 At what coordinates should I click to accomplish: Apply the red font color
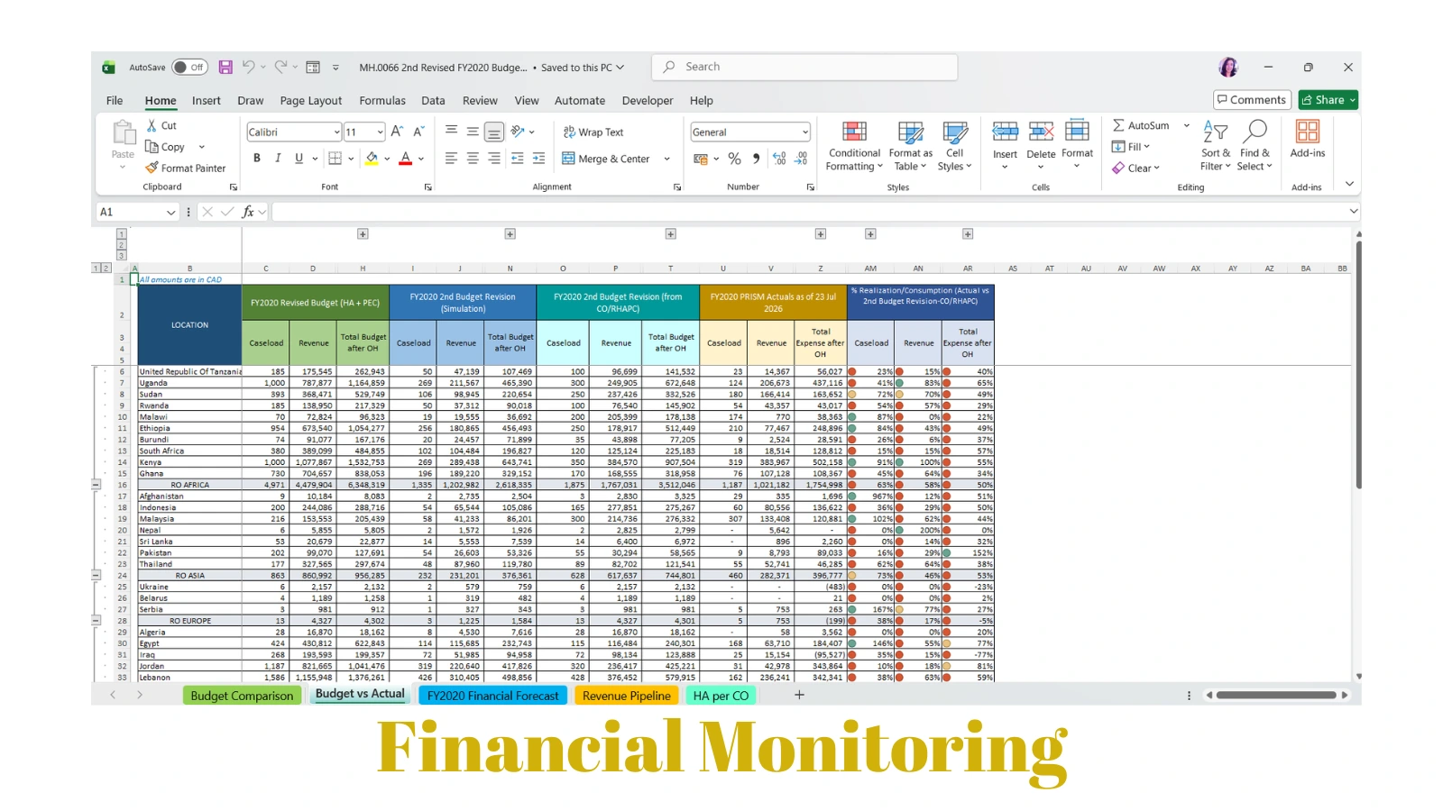(406, 159)
